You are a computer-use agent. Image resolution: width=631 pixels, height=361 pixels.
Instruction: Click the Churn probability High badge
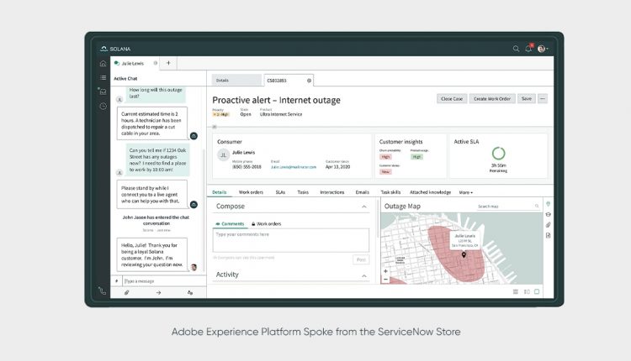pyautogui.click(x=385, y=157)
